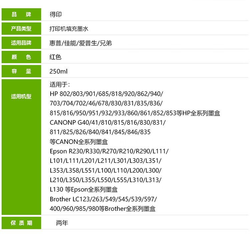Click the line ending 等Brother全系列墨盒
250x235 pixels.
click(103, 209)
